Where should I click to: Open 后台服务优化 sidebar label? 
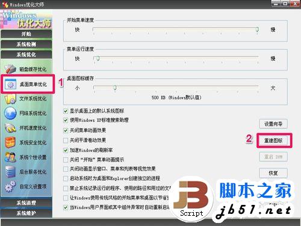(x=33, y=172)
